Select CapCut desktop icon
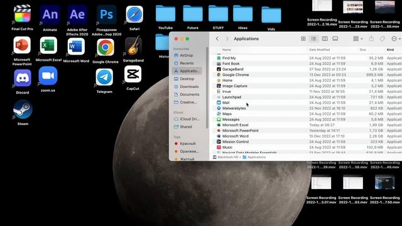This screenshot has height=226, width=402. (133, 74)
